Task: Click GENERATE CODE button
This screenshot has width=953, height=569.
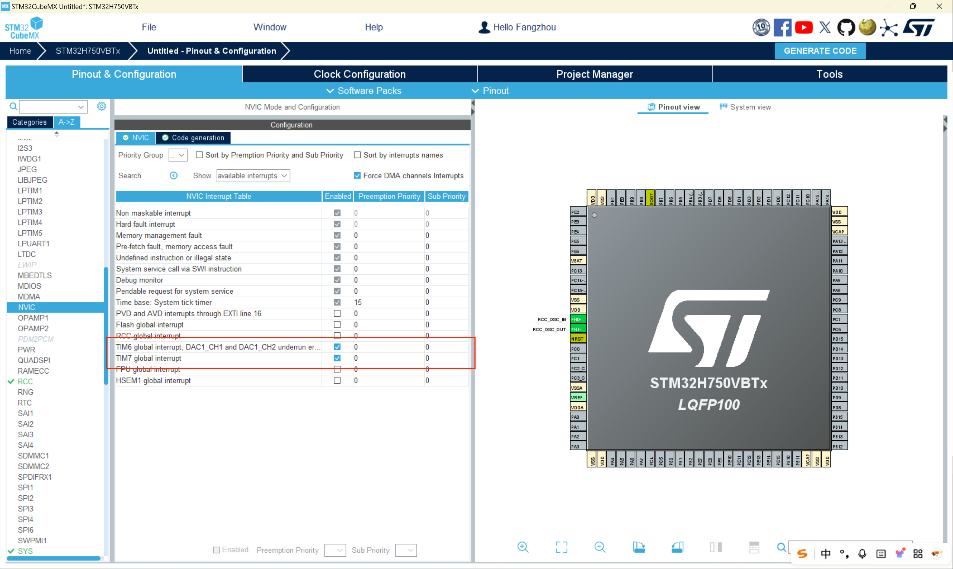Action: click(820, 51)
